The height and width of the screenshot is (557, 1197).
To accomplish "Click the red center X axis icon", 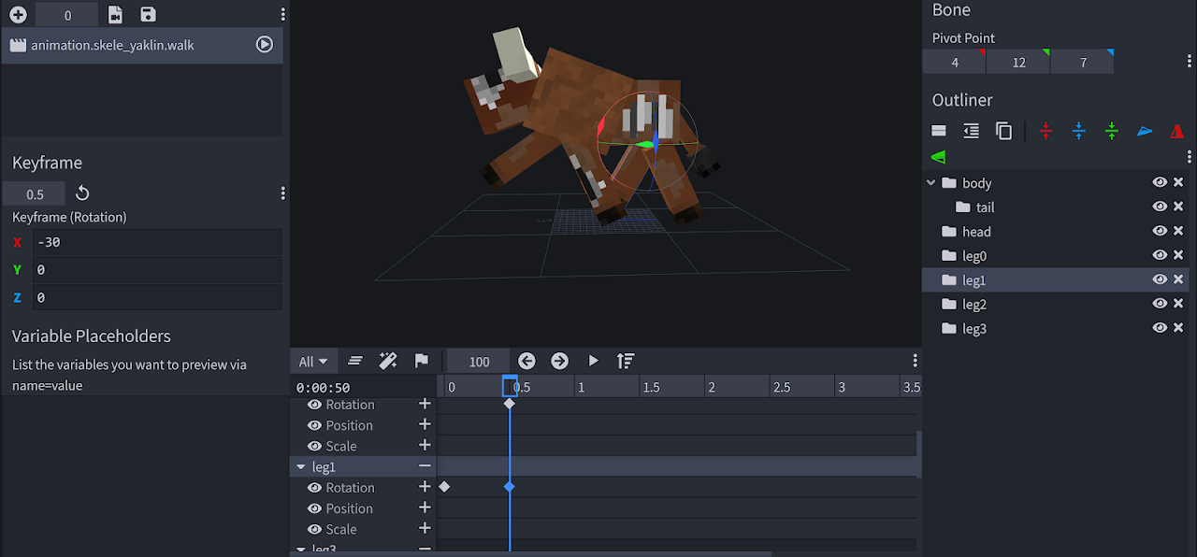I will pyautogui.click(x=1046, y=132).
